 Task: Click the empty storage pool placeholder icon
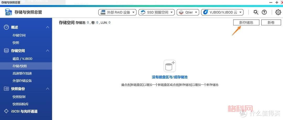click(170, 66)
